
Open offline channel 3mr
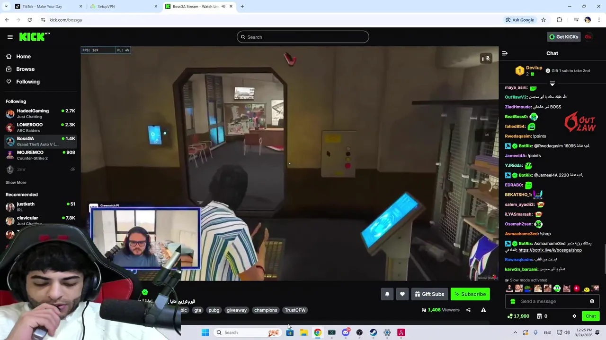[x=40, y=169]
